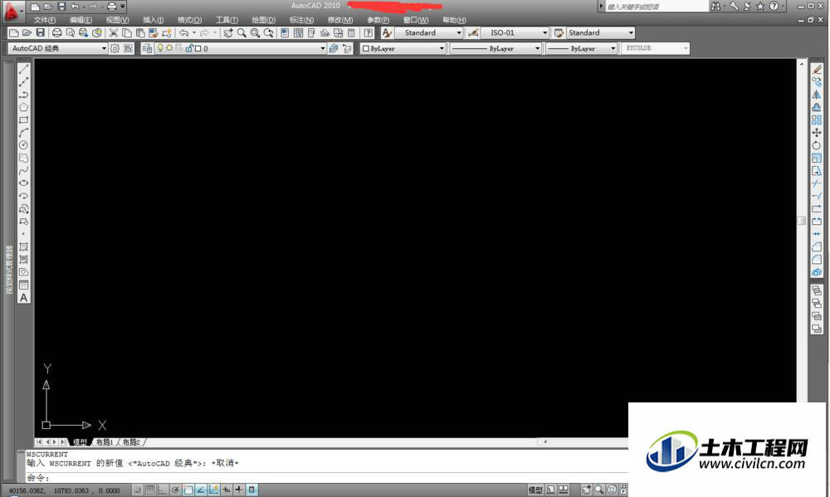Open the Properties palette icon
The width and height of the screenshot is (830, 497).
285,33
